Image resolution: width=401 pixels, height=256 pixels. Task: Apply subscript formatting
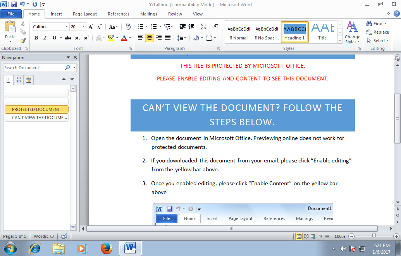coord(77,38)
